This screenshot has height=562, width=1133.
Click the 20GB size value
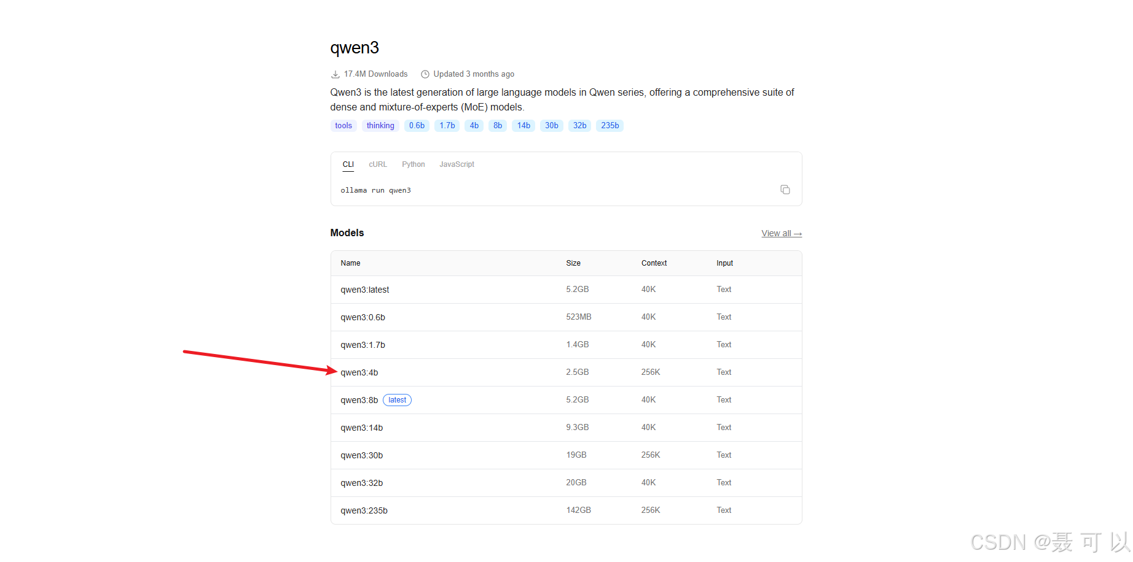pos(576,483)
